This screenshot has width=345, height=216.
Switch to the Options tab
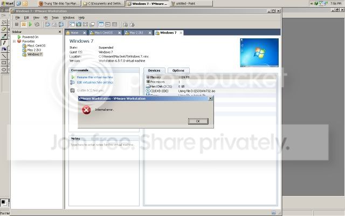178,71
